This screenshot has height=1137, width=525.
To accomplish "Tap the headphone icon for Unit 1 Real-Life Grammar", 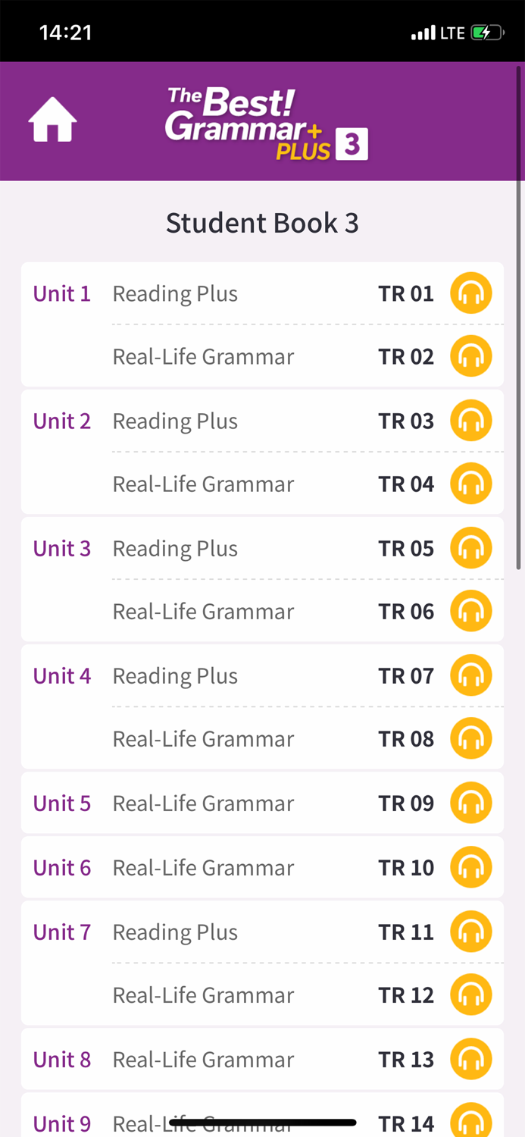I will coord(470,356).
